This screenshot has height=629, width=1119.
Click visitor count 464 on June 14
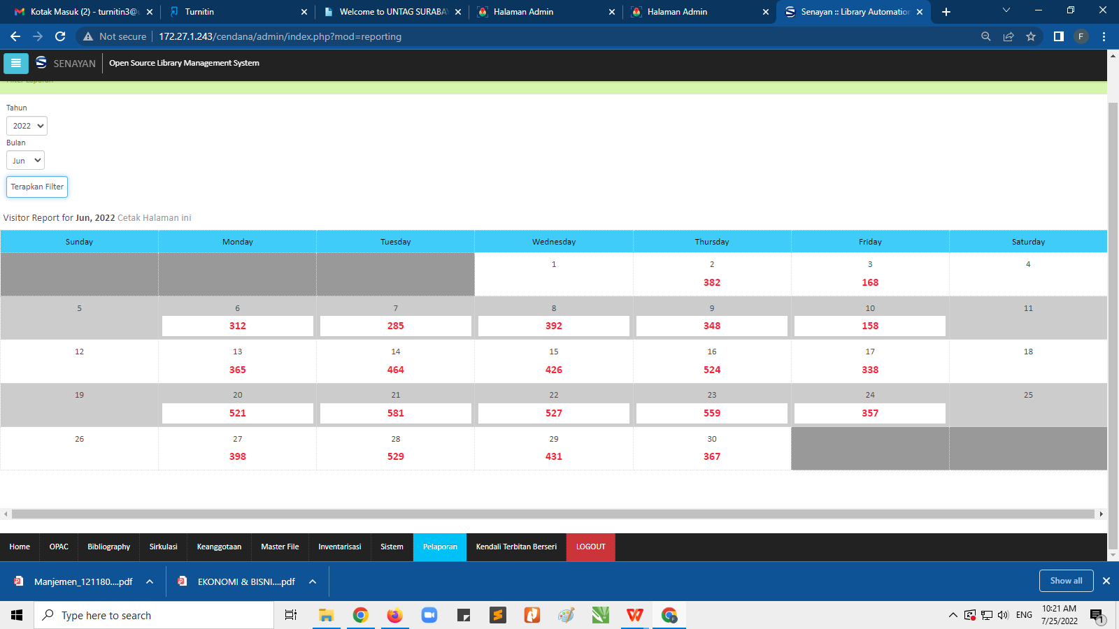396,370
